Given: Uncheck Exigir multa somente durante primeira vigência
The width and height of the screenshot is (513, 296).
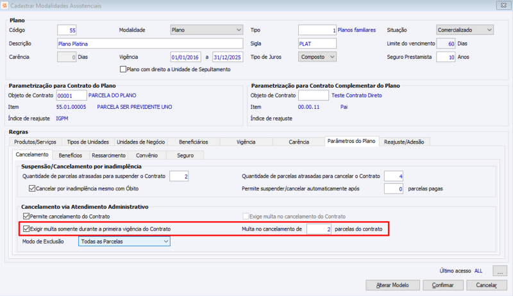Looking at the screenshot, I should (26, 229).
